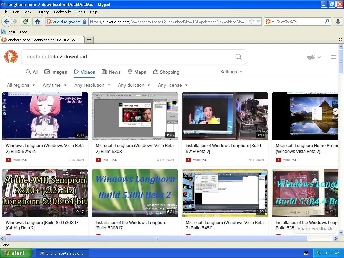Open the Help menu

(93, 12)
